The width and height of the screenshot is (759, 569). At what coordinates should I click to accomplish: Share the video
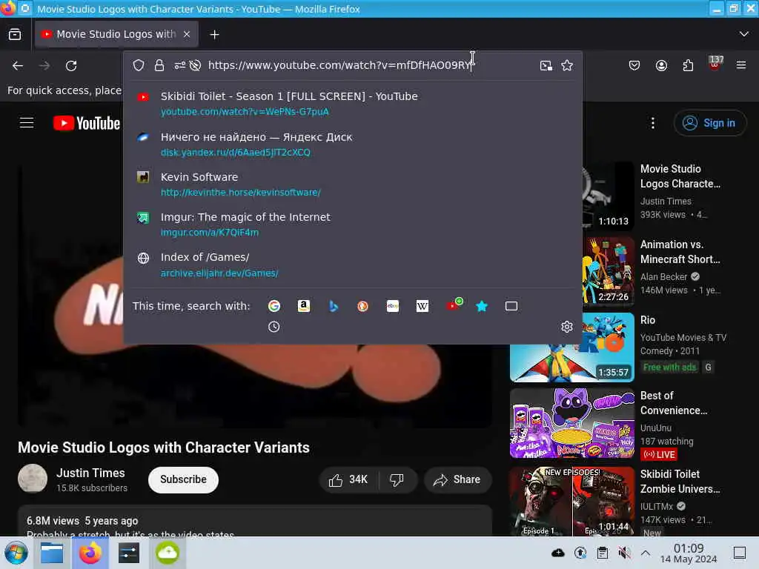[x=457, y=479]
